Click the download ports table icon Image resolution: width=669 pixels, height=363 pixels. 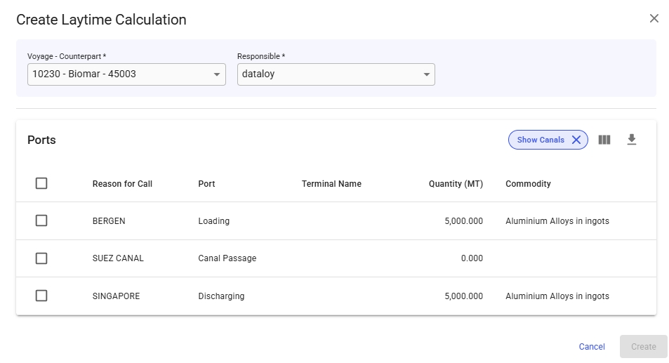click(631, 140)
